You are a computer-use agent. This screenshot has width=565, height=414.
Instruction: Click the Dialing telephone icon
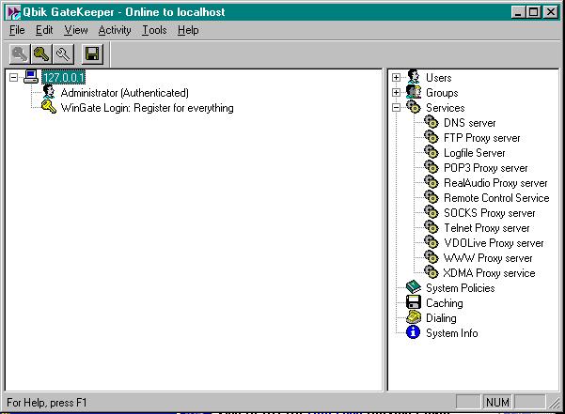(414, 317)
